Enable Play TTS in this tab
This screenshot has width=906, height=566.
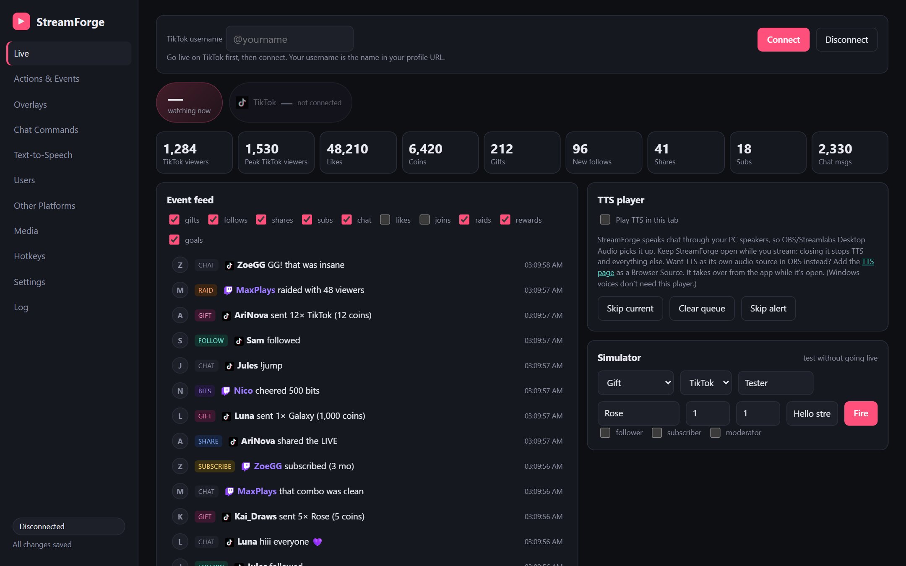(605, 220)
